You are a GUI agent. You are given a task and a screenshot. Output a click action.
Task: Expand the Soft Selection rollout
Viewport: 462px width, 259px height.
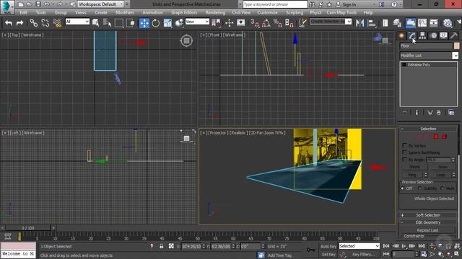click(428, 215)
